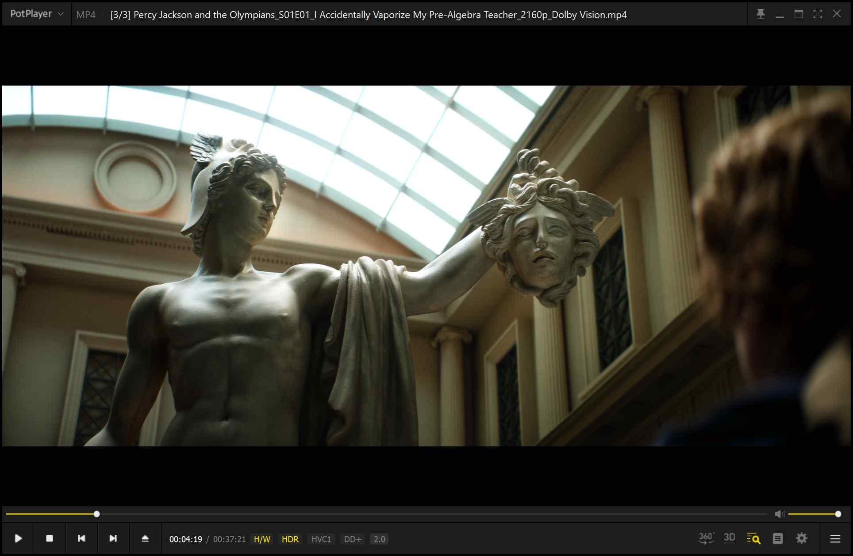Click the total duration 00:37:21
The width and height of the screenshot is (853, 556).
click(x=229, y=539)
